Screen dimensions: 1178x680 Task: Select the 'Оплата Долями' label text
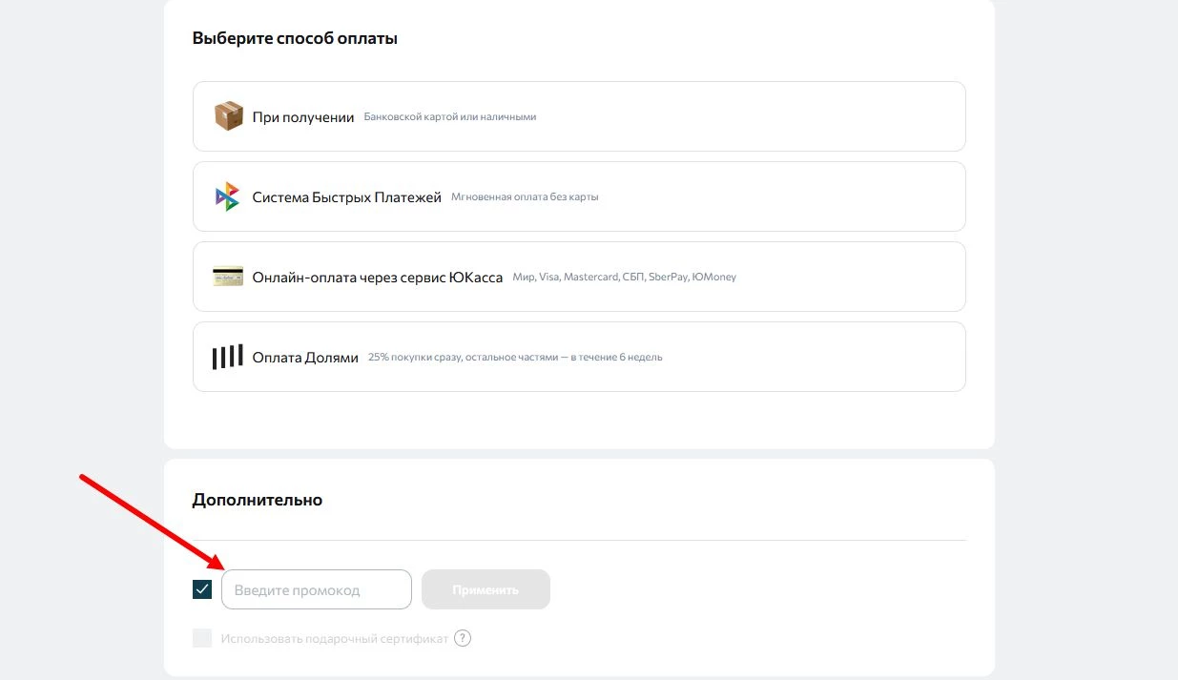(305, 358)
